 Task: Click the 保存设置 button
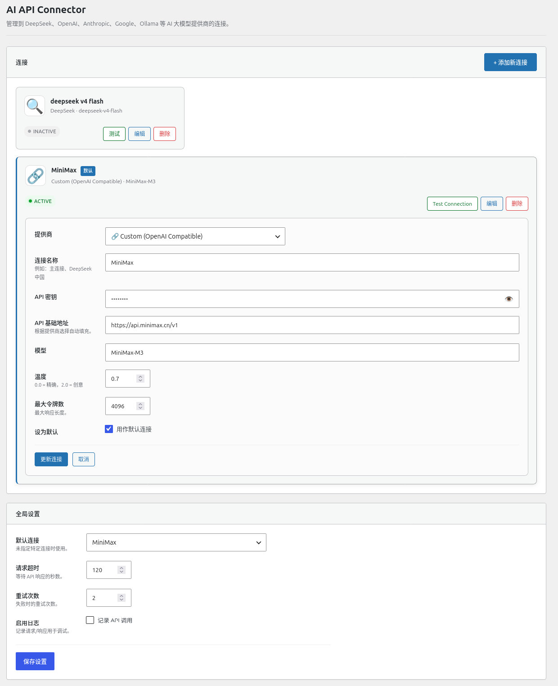pos(35,661)
